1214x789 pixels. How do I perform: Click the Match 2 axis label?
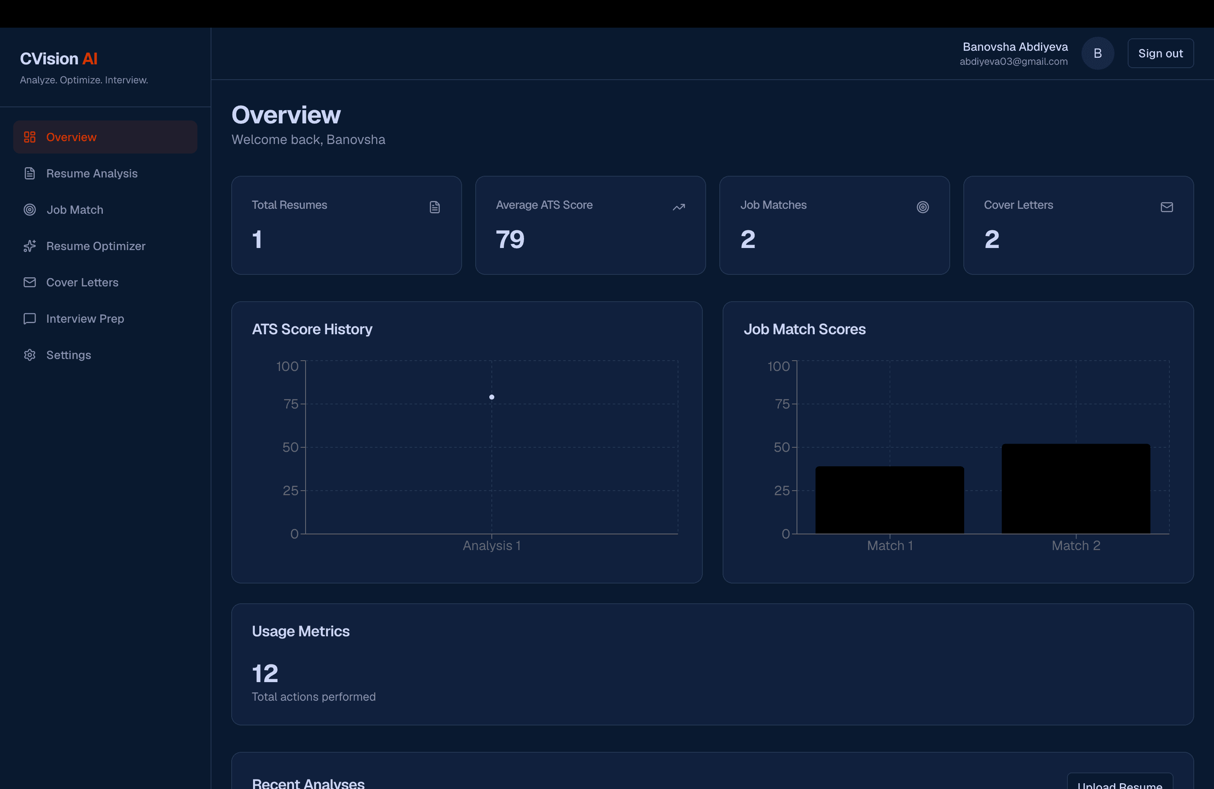(x=1076, y=546)
